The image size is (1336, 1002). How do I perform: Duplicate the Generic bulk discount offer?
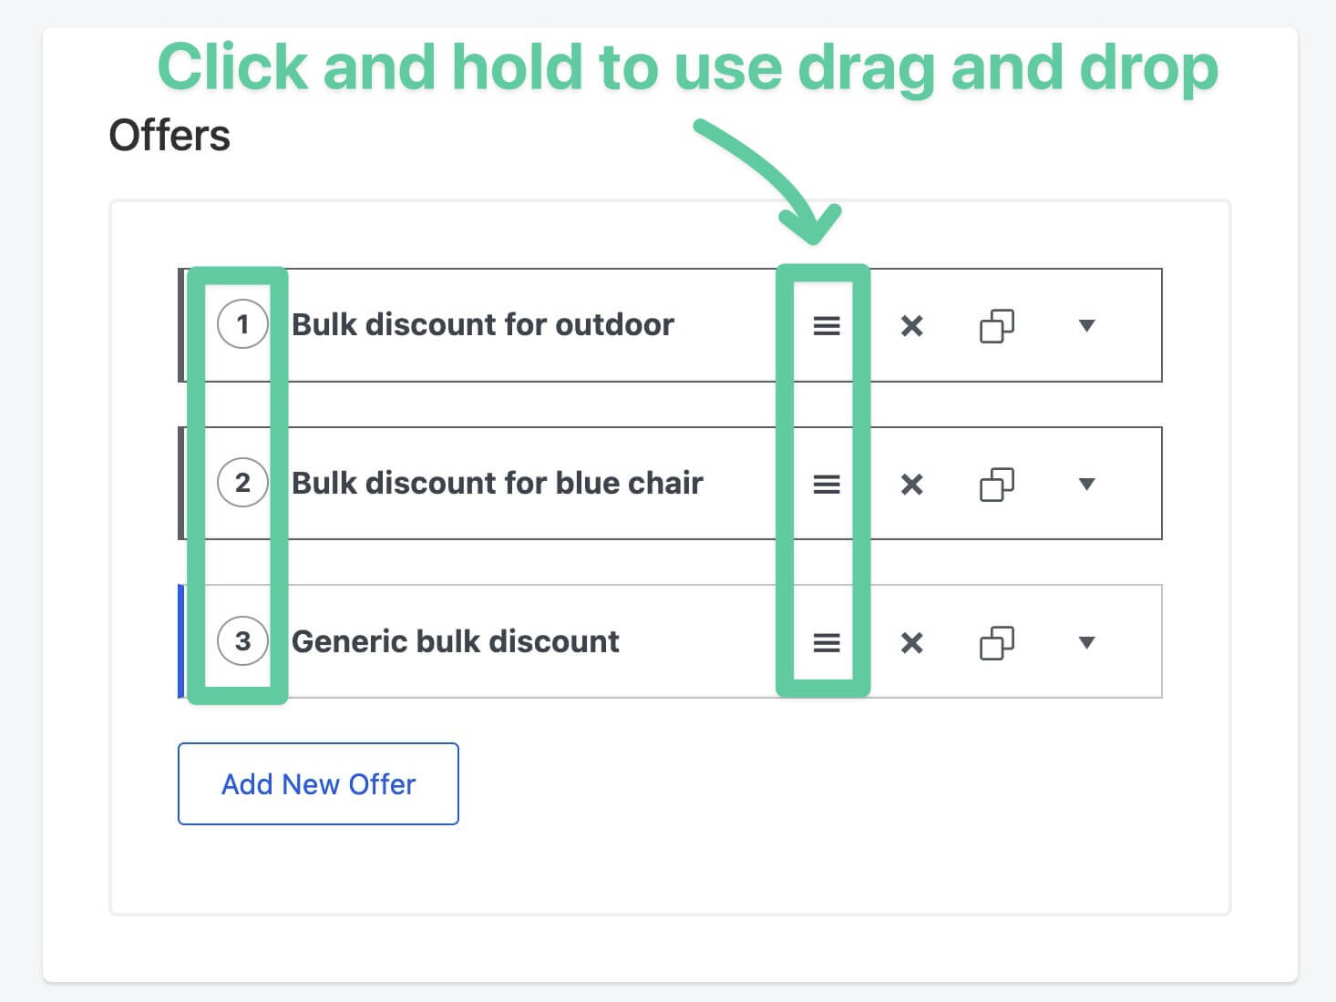[997, 642]
